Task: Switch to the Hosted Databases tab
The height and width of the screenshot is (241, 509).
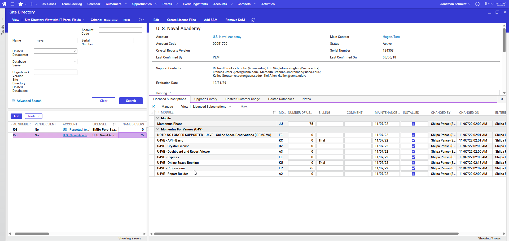Action: (281, 99)
